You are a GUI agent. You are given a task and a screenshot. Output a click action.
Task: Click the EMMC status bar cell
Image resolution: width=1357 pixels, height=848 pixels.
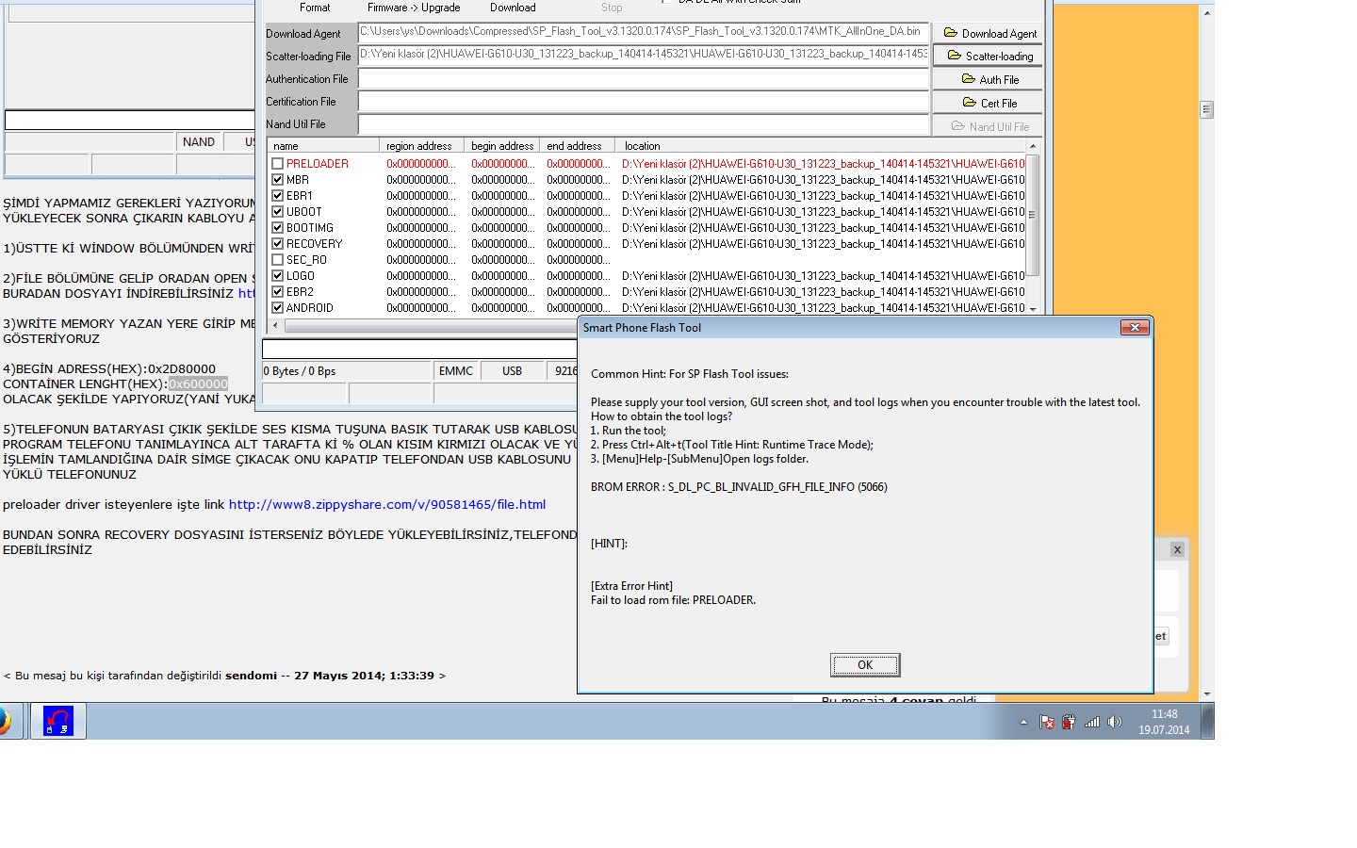pos(456,371)
